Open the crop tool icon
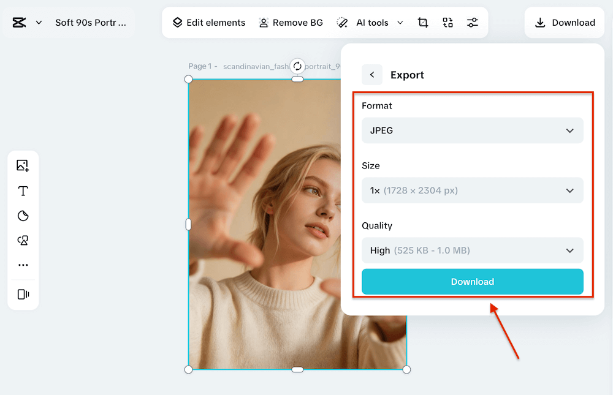Viewport: 613px width, 395px height. pyautogui.click(x=422, y=23)
